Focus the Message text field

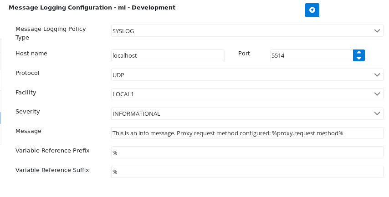pyautogui.click(x=247, y=133)
